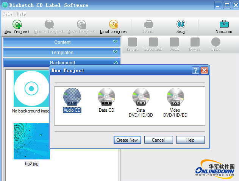This screenshot has height=181, width=239.
Task: Choose the Audio CD project type
Action: pyautogui.click(x=72, y=100)
